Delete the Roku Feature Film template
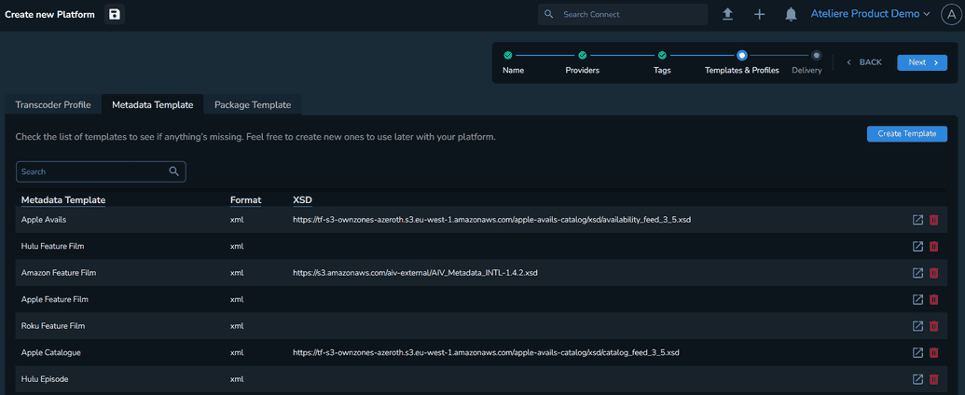The height and width of the screenshot is (395, 965). click(x=933, y=326)
